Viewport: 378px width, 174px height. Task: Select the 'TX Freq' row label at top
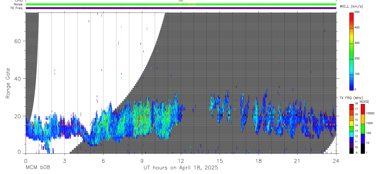17,8
